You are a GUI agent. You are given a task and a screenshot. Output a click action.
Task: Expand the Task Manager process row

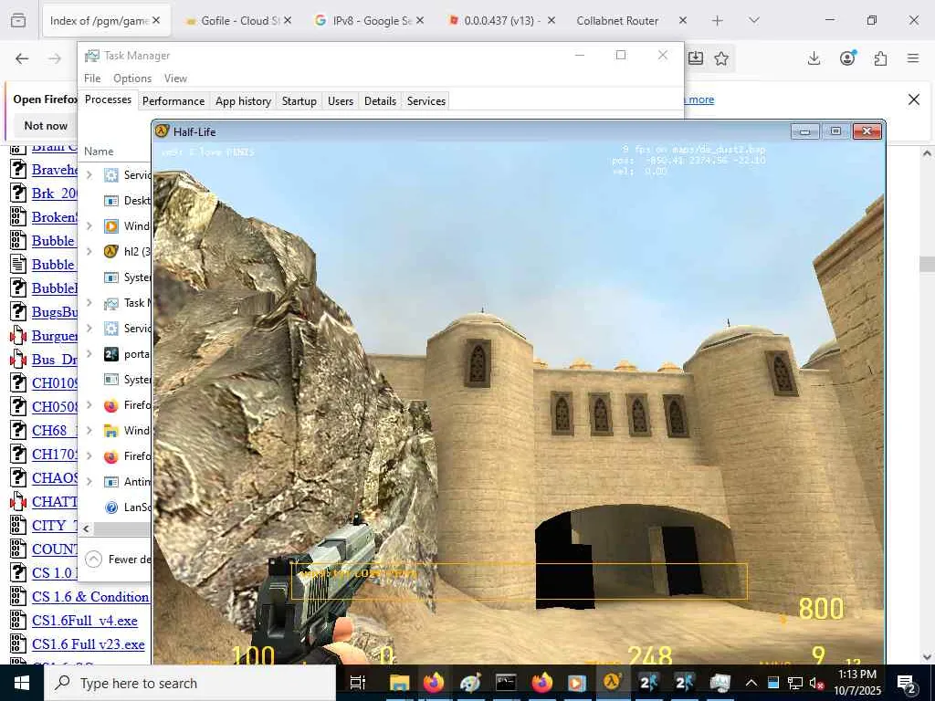(89, 303)
